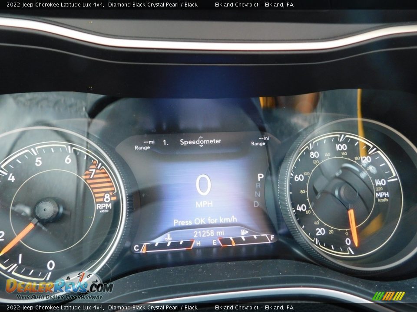This screenshot has height=312, width=417.
Task: Select the 'P' park gear indicator
Action: point(260,177)
